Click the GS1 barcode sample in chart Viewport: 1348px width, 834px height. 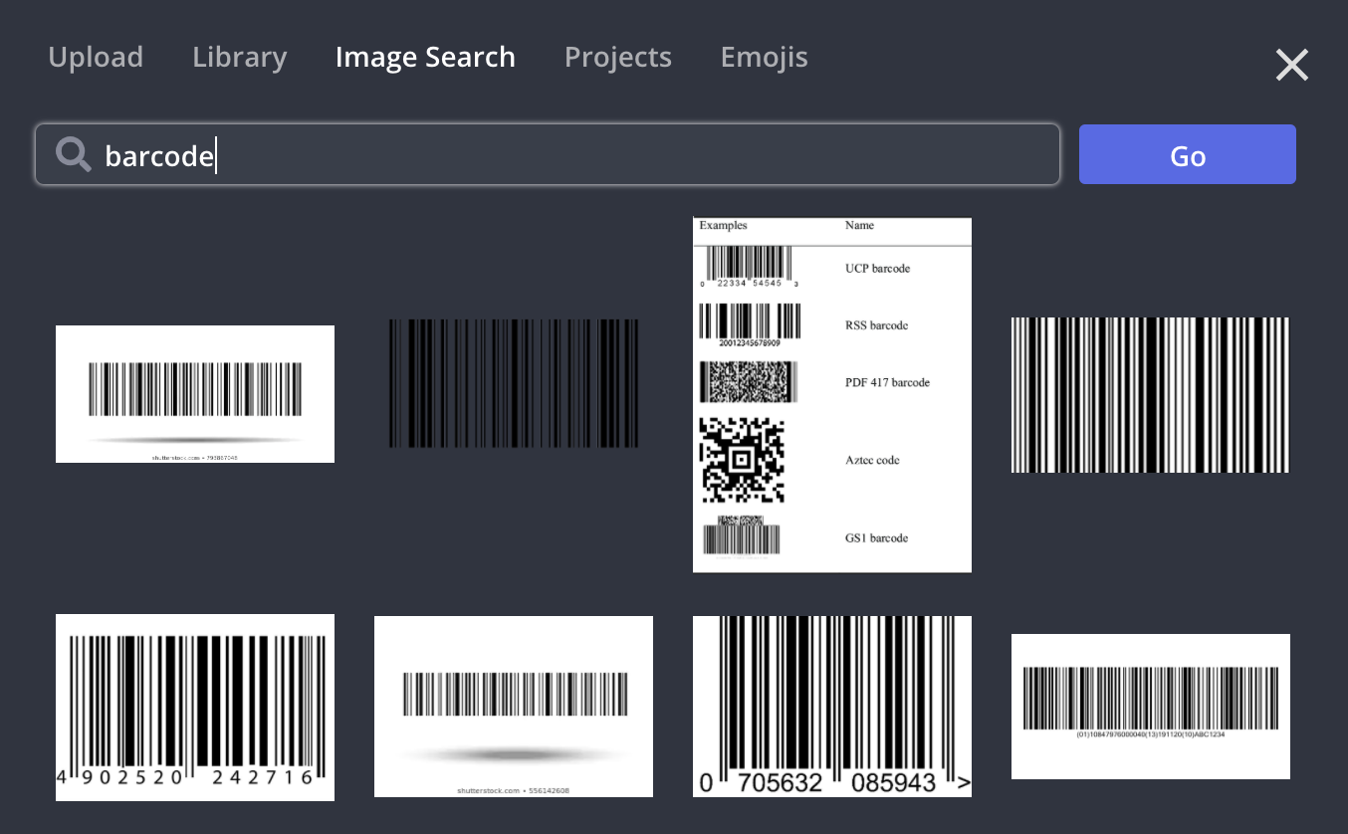(x=742, y=535)
